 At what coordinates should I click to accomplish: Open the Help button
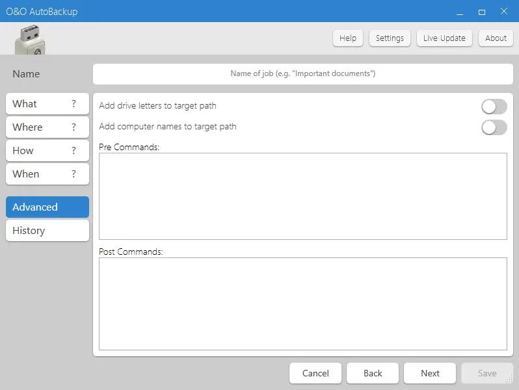click(x=348, y=38)
